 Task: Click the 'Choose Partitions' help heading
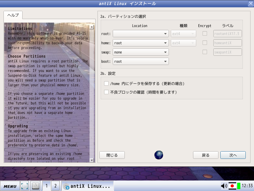[x=27, y=56]
